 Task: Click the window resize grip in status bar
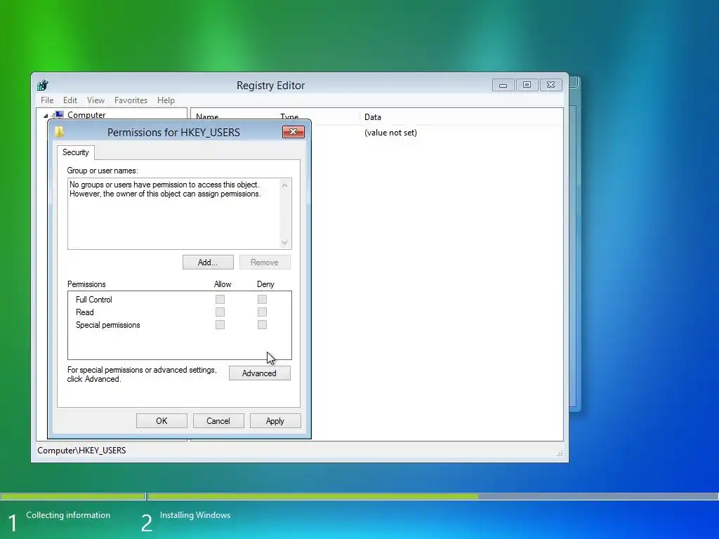(x=560, y=454)
